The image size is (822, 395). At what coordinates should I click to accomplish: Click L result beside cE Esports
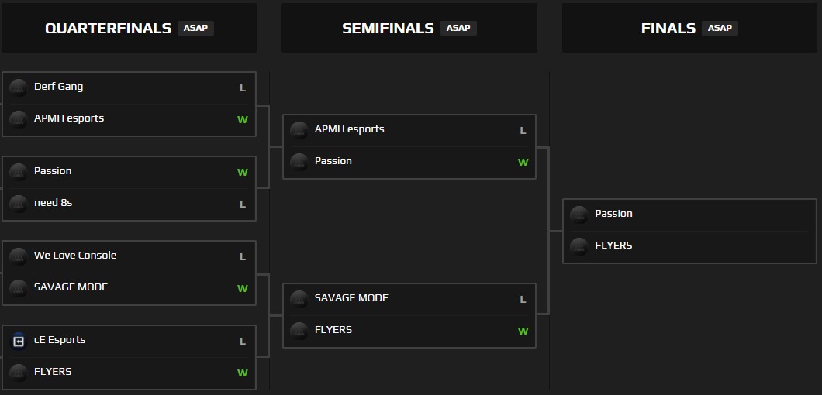click(243, 341)
